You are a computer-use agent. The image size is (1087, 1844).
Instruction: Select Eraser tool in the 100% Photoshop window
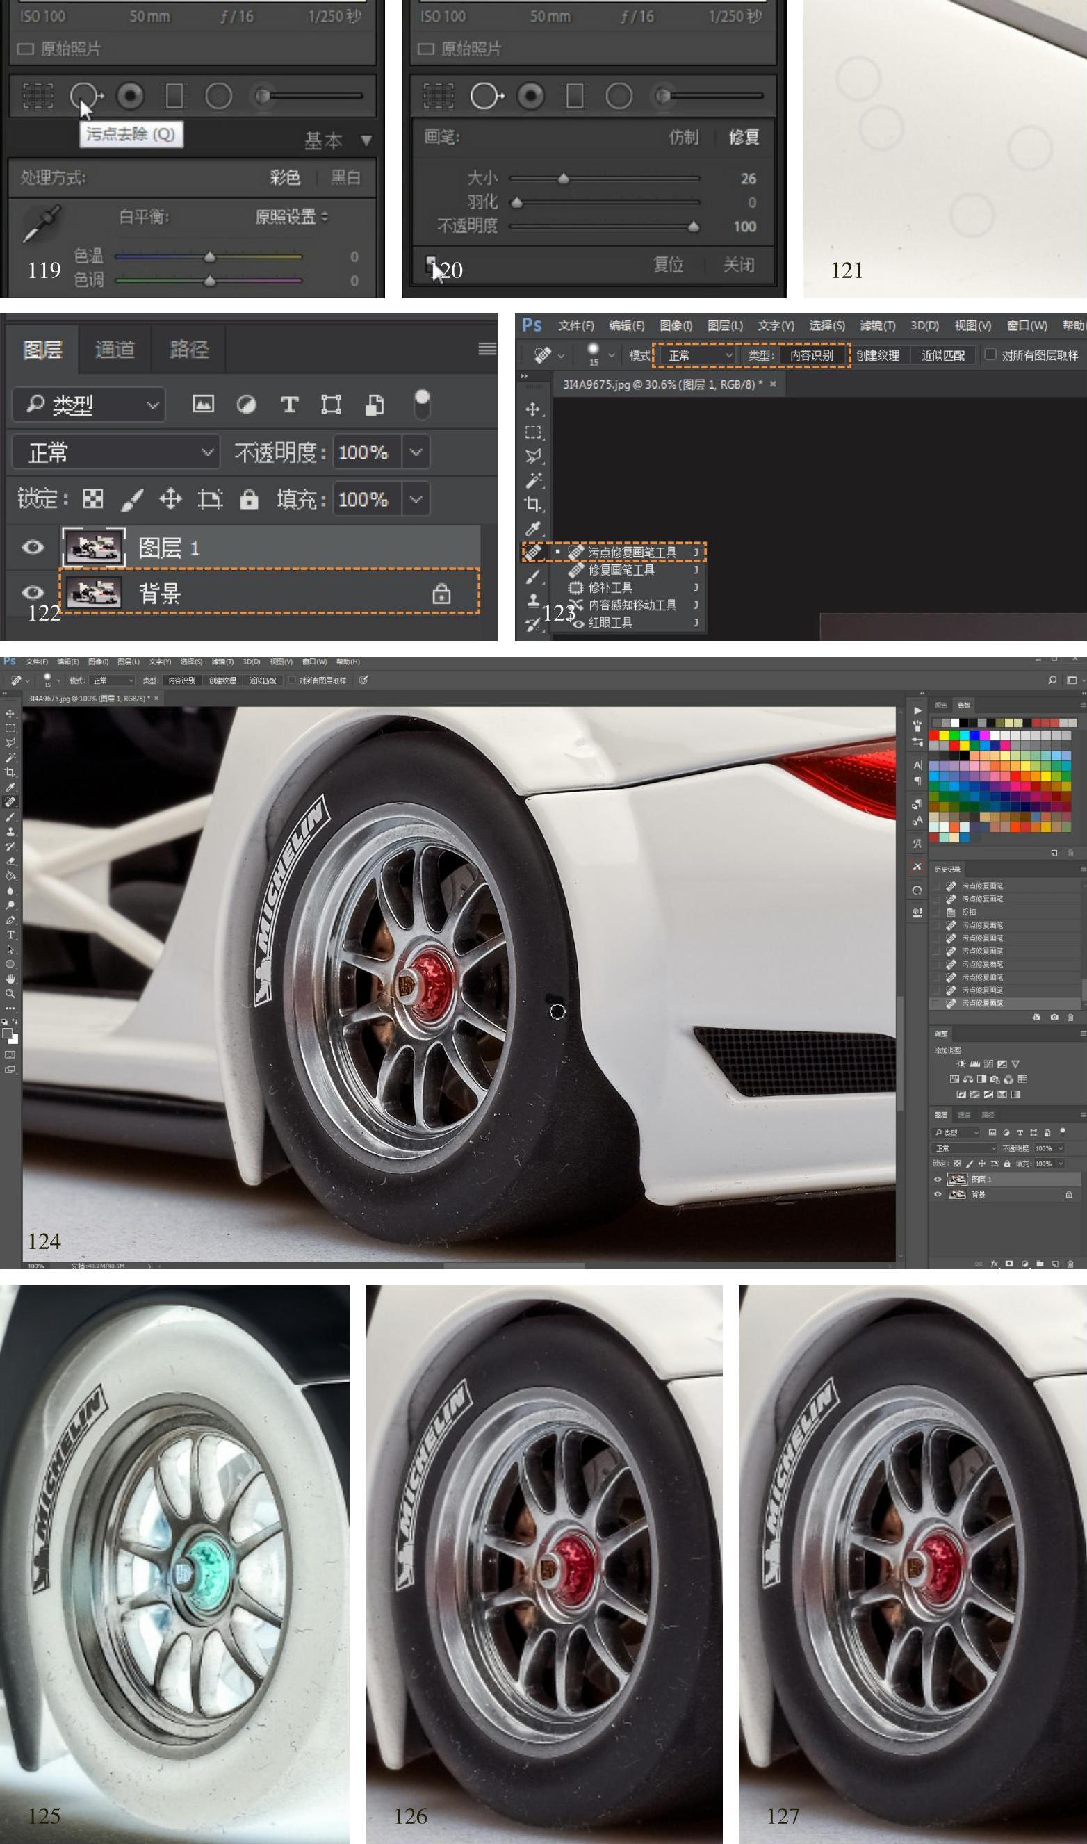pyautogui.click(x=10, y=860)
